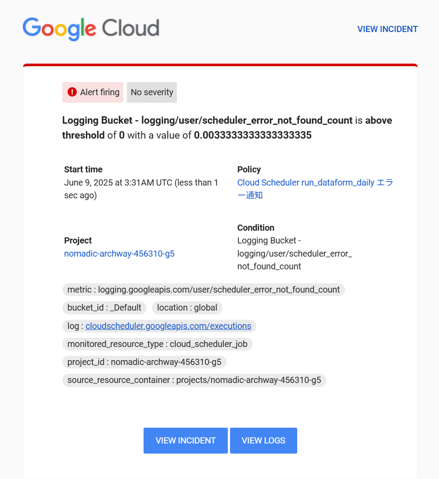The image size is (439, 479).
Task: Click the monitored_resource_type chip
Action: click(x=158, y=344)
